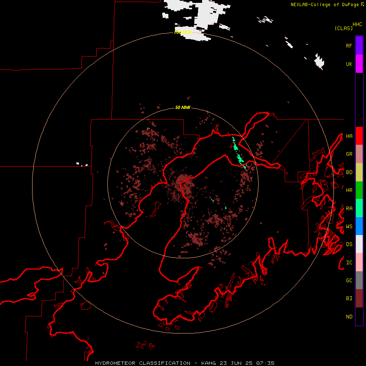Click the WS blue legend swatch
This screenshot has height=366, width=366.
pyautogui.click(x=359, y=226)
